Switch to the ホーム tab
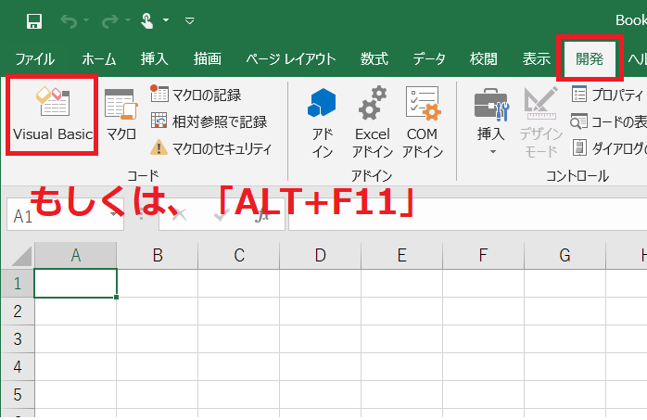 pyautogui.click(x=98, y=59)
